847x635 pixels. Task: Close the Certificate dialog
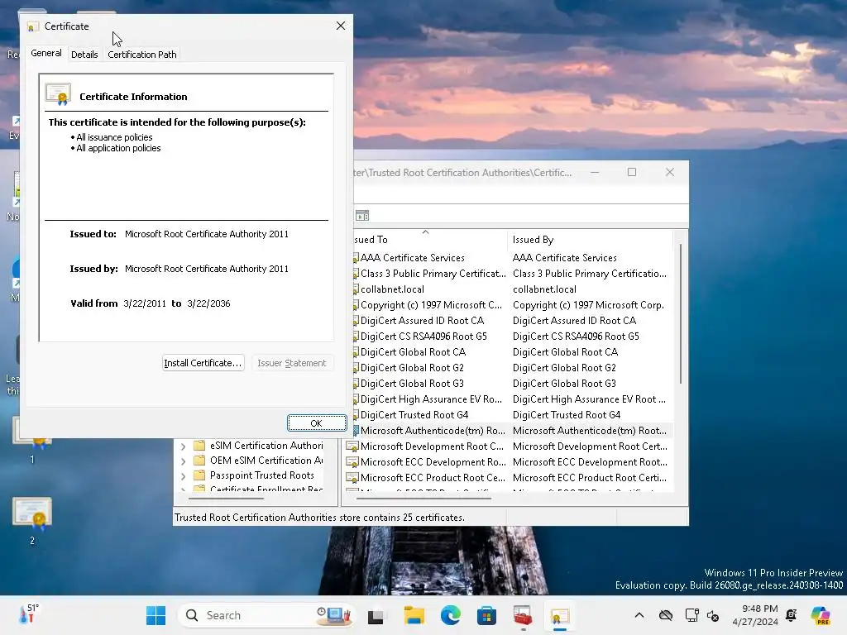[340, 26]
